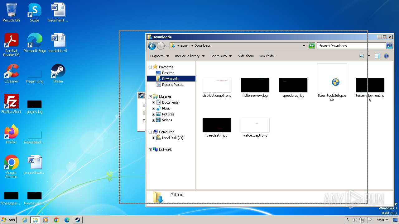Open change view options dropdown arrow
This screenshot has width=399, height=224.
369,56
